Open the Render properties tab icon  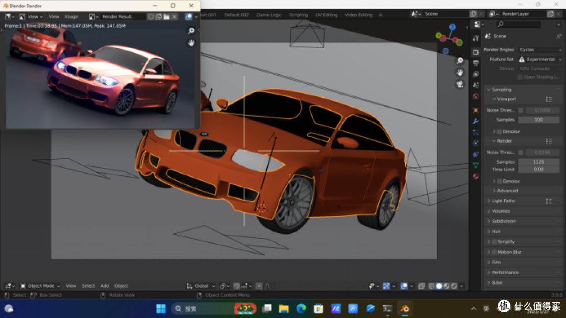pos(476,52)
